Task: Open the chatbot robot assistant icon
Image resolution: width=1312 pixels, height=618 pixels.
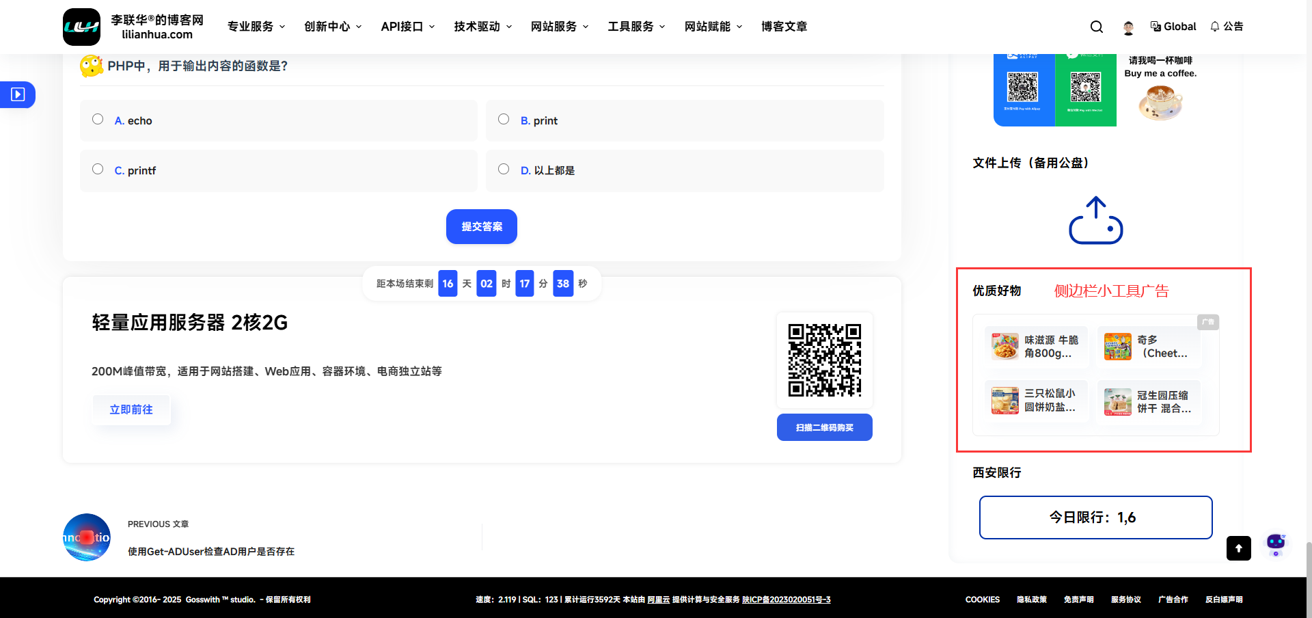Action: [x=1275, y=544]
